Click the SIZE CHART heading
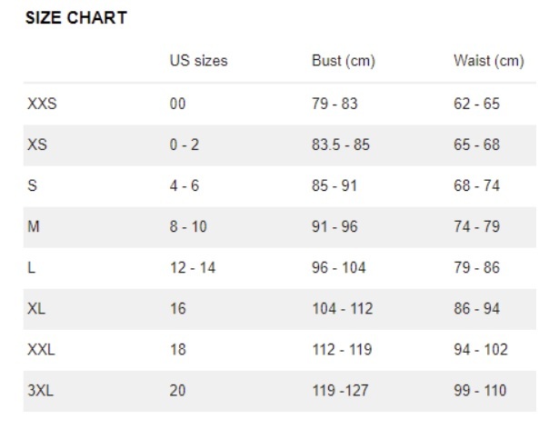 click(76, 18)
